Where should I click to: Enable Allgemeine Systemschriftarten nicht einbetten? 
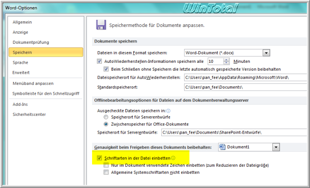[106, 172]
